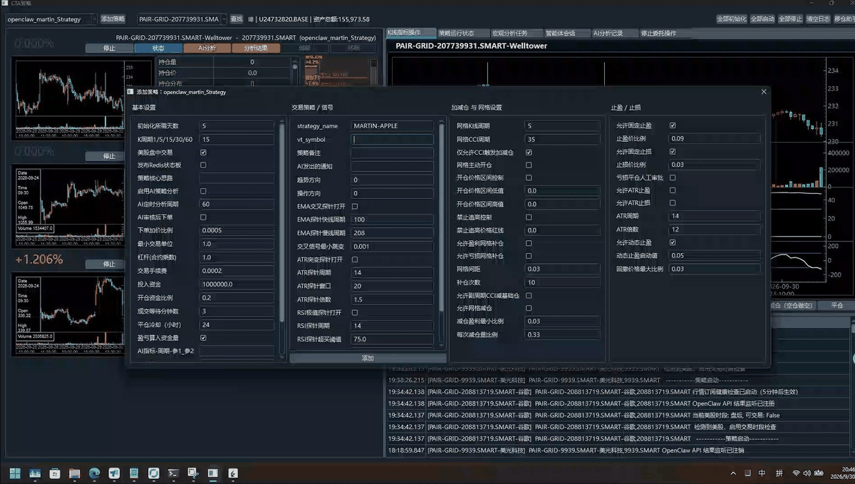The height and width of the screenshot is (484, 855).
Task: Launch Microsoft Edge from the taskbar
Action: click(94, 473)
